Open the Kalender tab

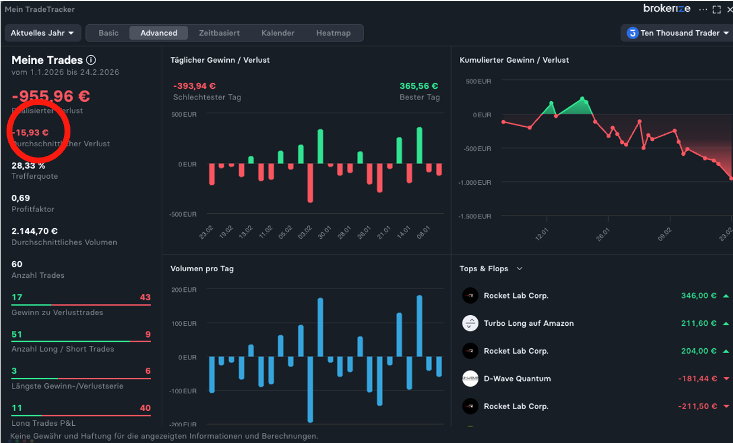[x=278, y=33]
